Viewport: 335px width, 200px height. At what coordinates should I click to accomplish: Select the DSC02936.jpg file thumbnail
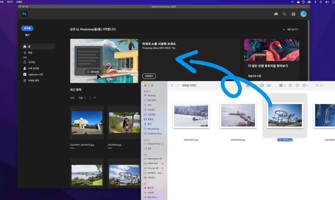click(x=238, y=115)
